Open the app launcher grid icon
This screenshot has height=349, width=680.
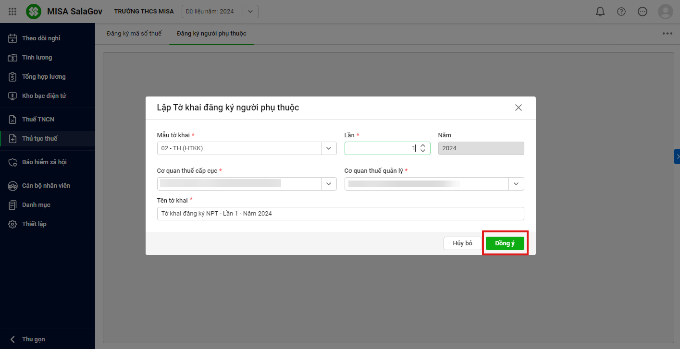pyautogui.click(x=12, y=12)
